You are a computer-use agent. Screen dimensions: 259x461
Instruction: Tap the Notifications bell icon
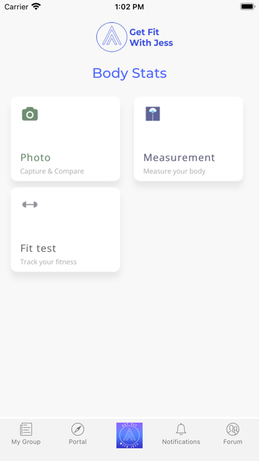click(x=181, y=429)
